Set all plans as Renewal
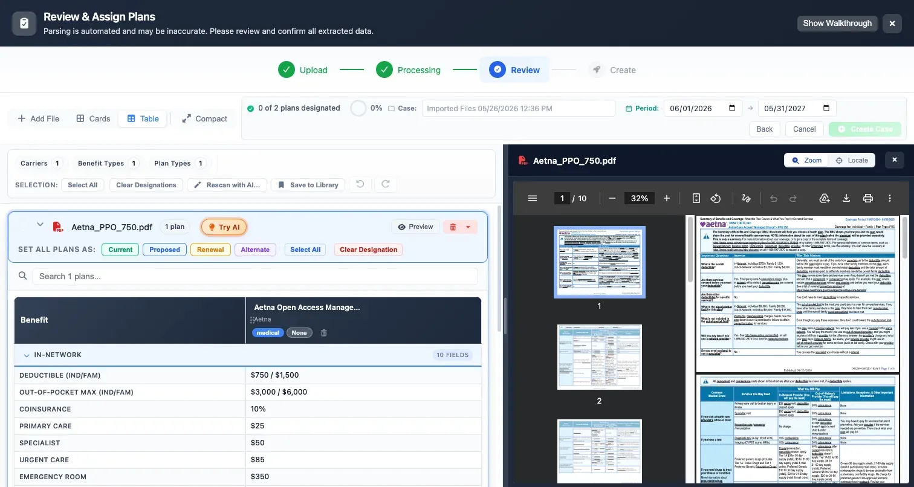Viewport: 914px width, 487px height. 210,250
